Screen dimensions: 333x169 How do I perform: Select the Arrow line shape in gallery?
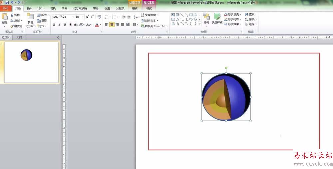[x=186, y=15]
